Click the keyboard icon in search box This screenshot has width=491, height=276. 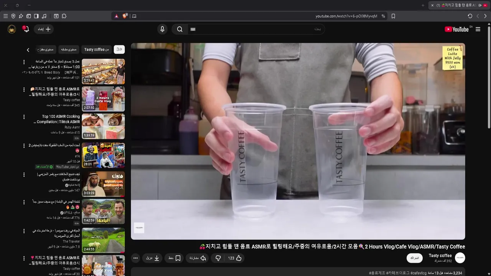point(193,29)
